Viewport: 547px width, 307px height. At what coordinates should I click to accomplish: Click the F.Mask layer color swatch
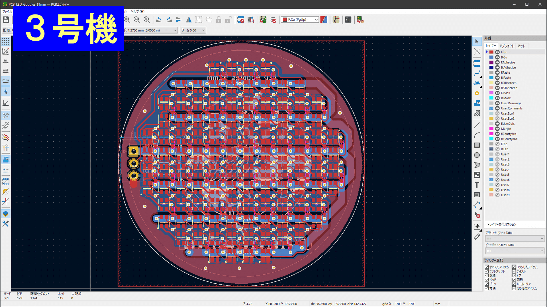(x=491, y=93)
